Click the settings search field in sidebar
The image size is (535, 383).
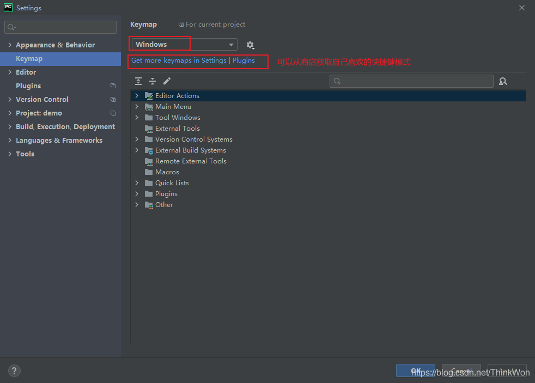(60, 27)
